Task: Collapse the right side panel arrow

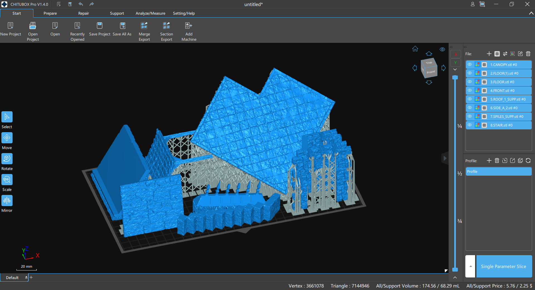Action: (x=445, y=158)
